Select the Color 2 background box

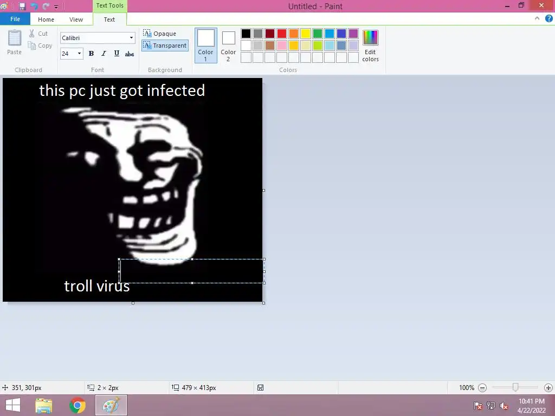(x=228, y=45)
